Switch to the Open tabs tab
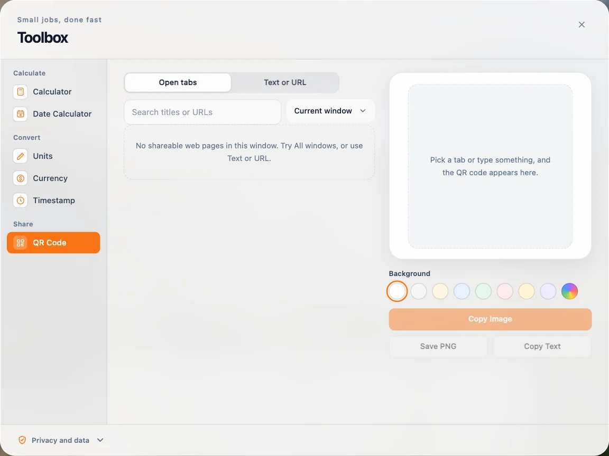Image resolution: width=609 pixels, height=456 pixels. [178, 82]
